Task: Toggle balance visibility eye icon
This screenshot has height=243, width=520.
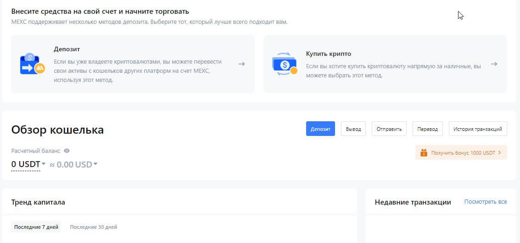Action: click(x=67, y=151)
